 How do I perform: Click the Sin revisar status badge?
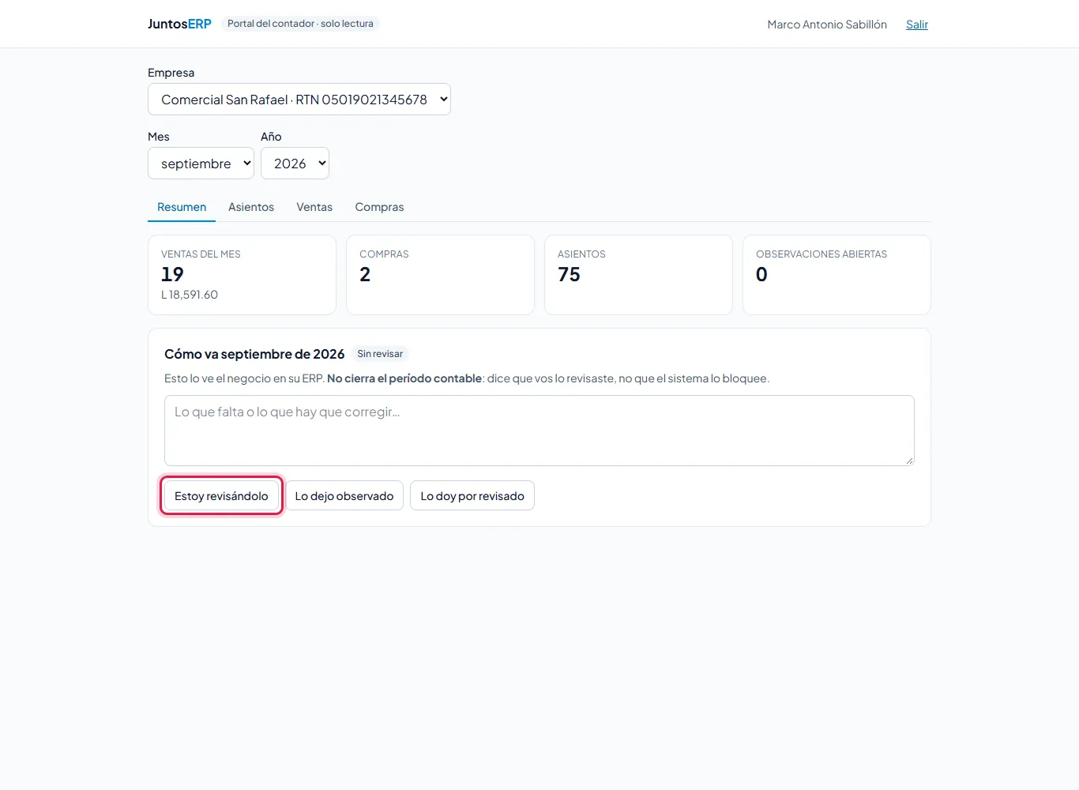pyautogui.click(x=380, y=354)
